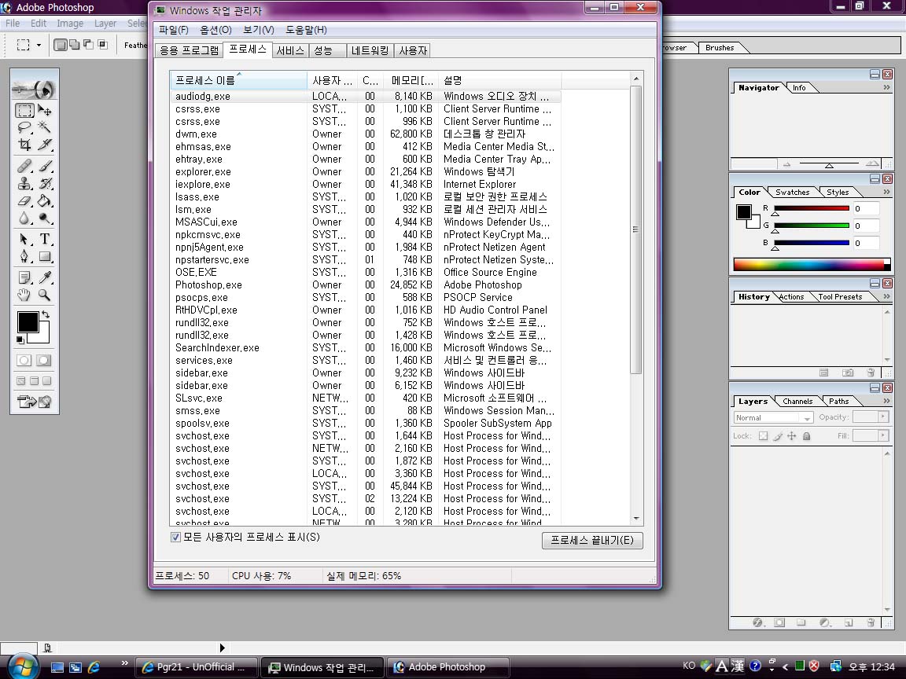
Task: Open the Layers panel options menu
Action: point(887,401)
